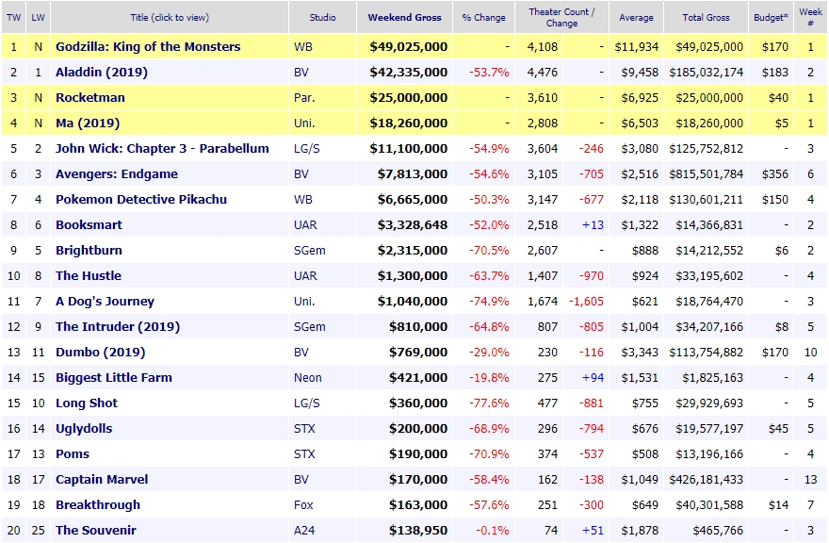View 'The Hustle' movie link

(89, 275)
